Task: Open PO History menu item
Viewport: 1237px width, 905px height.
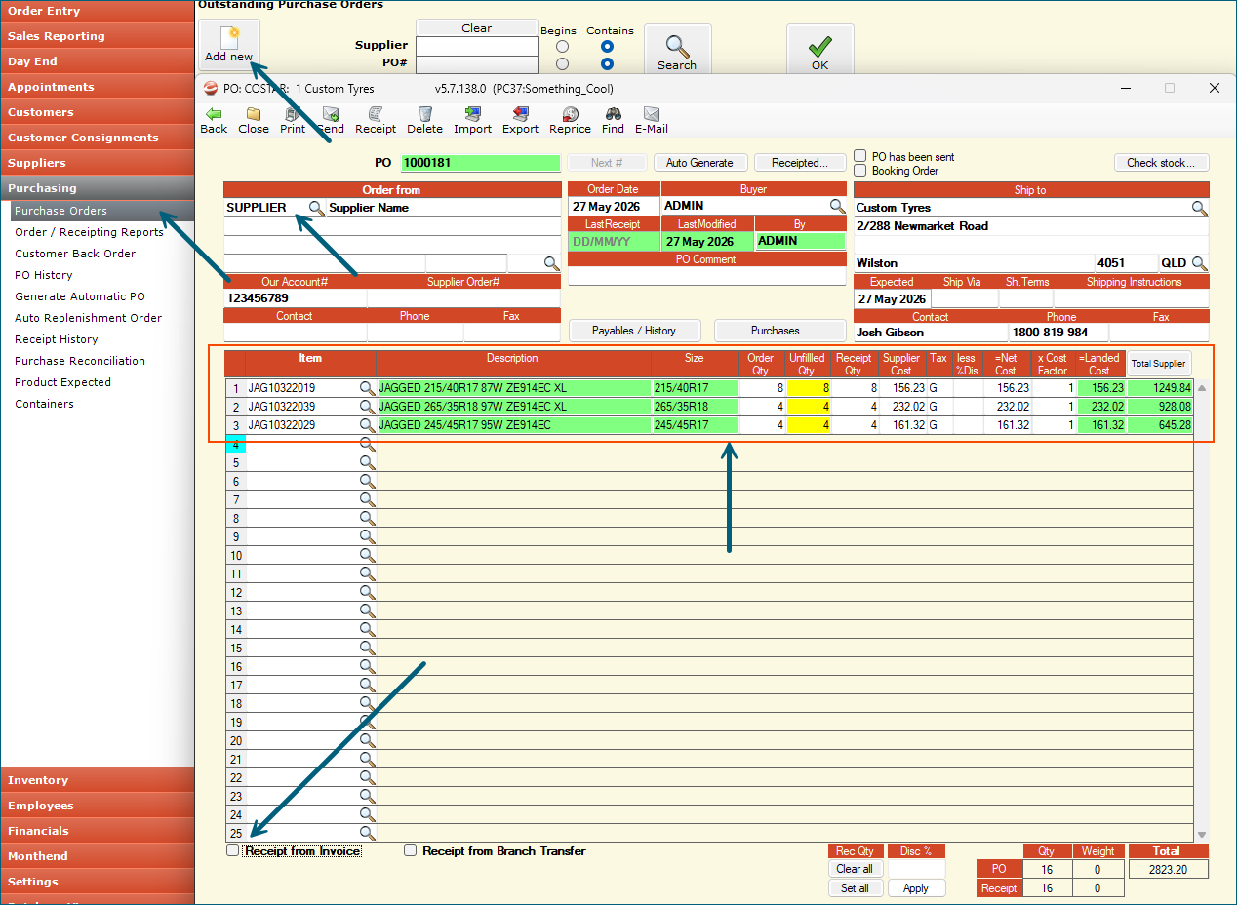Action: point(44,275)
